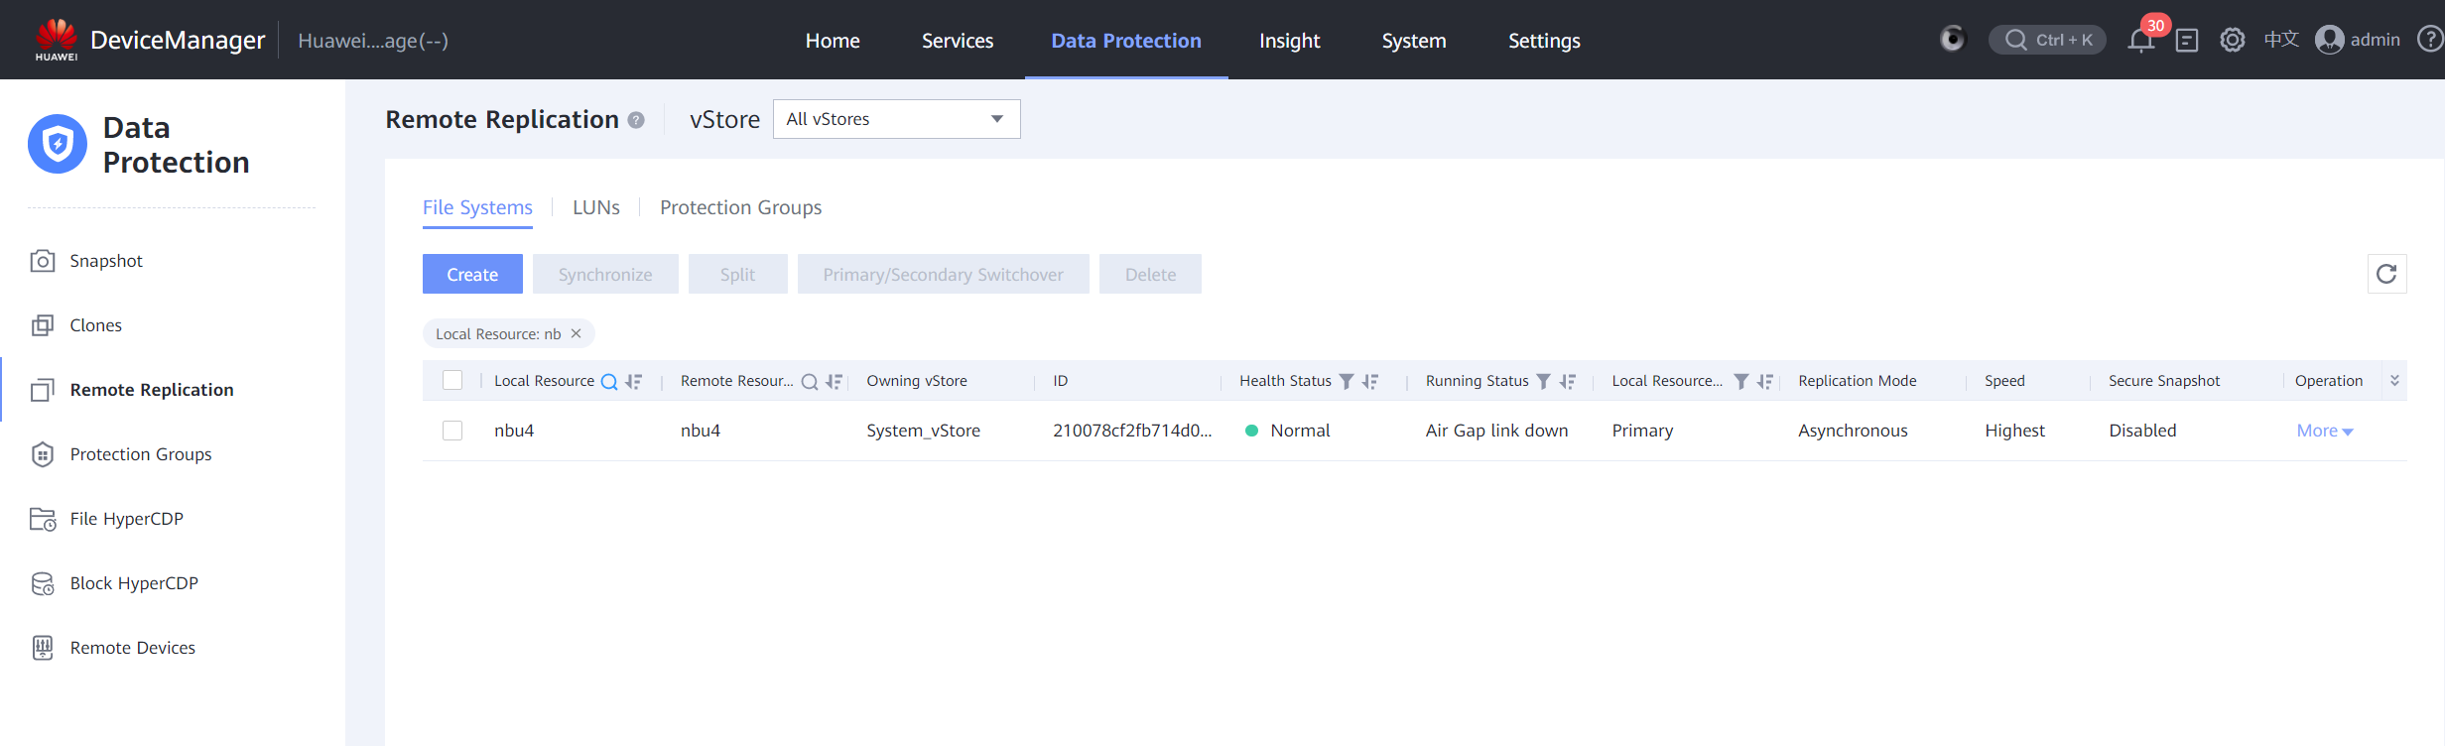Click the notification bell icon

(2140, 41)
